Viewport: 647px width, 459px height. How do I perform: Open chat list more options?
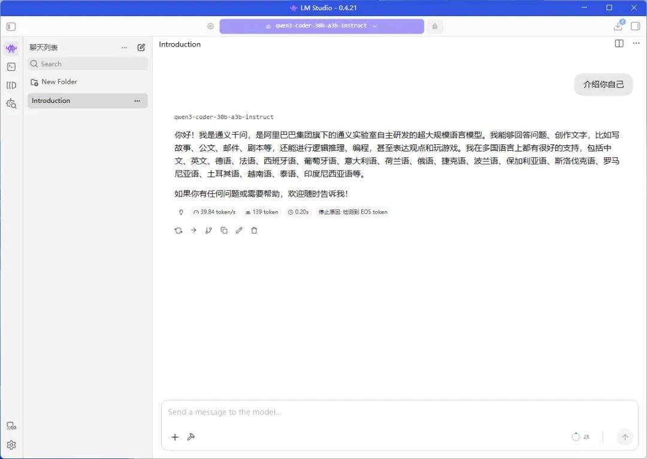pos(124,48)
